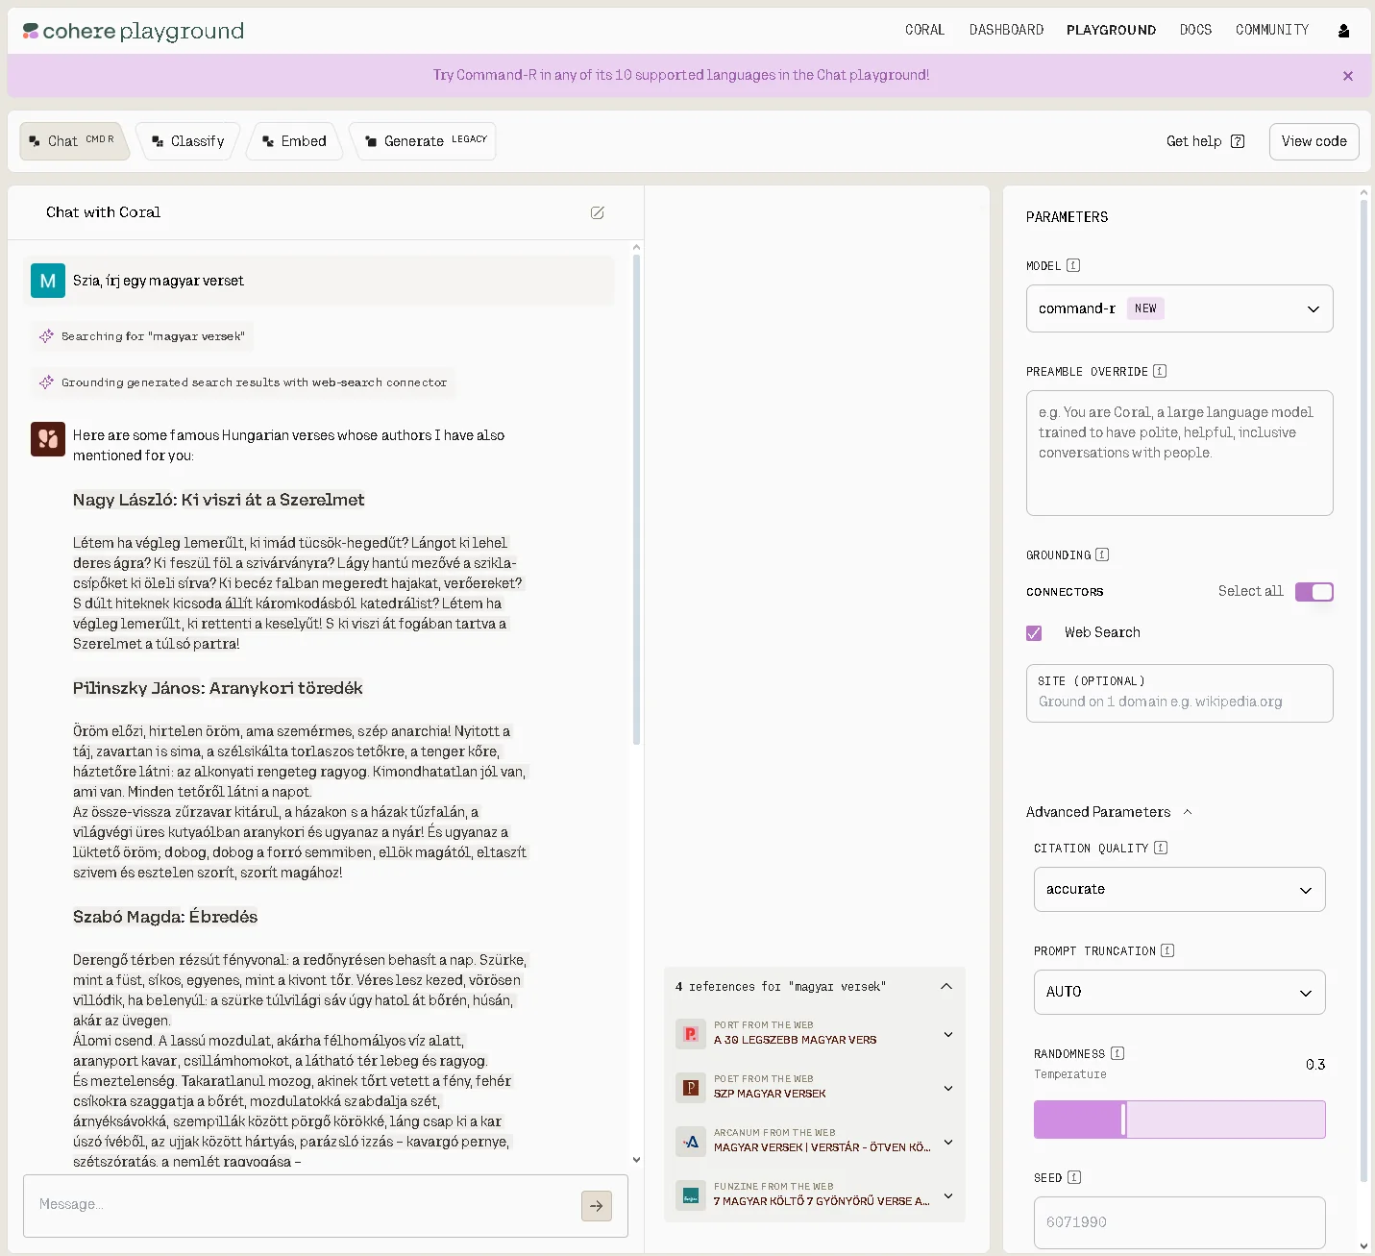Open the Community nav item
Screen dimensions: 1375x1256
1272,30
